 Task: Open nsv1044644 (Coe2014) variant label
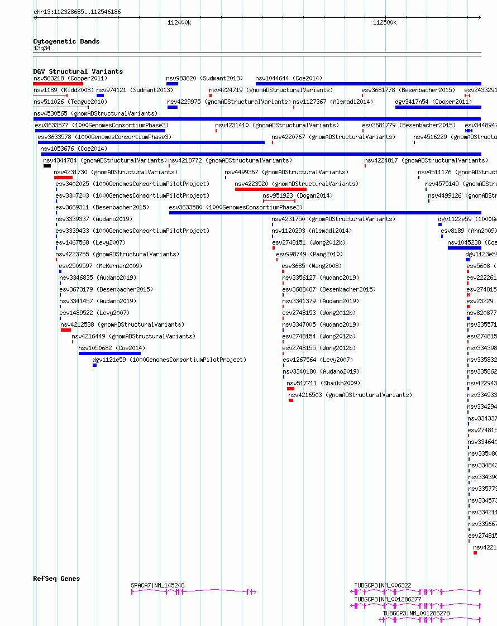(x=289, y=78)
